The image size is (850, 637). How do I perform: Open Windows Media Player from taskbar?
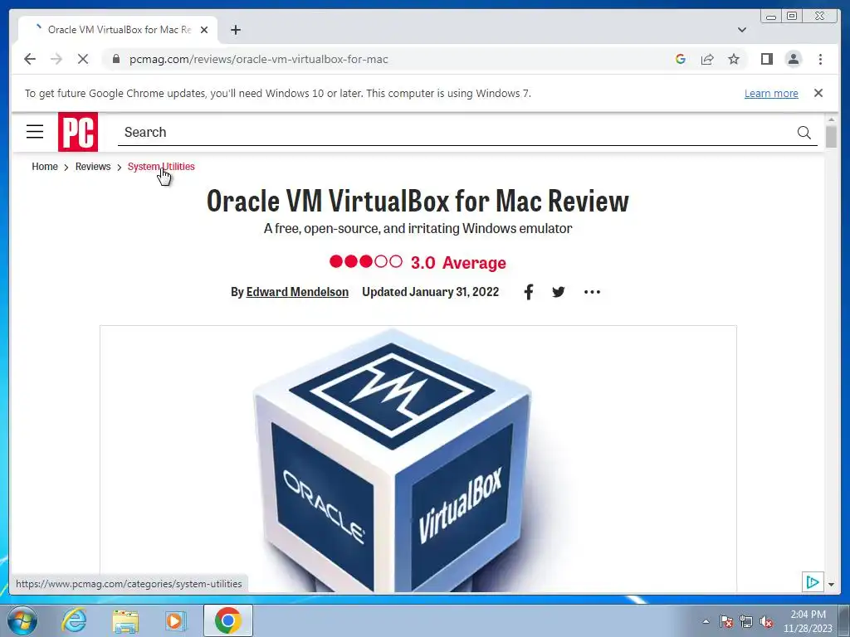[175, 620]
